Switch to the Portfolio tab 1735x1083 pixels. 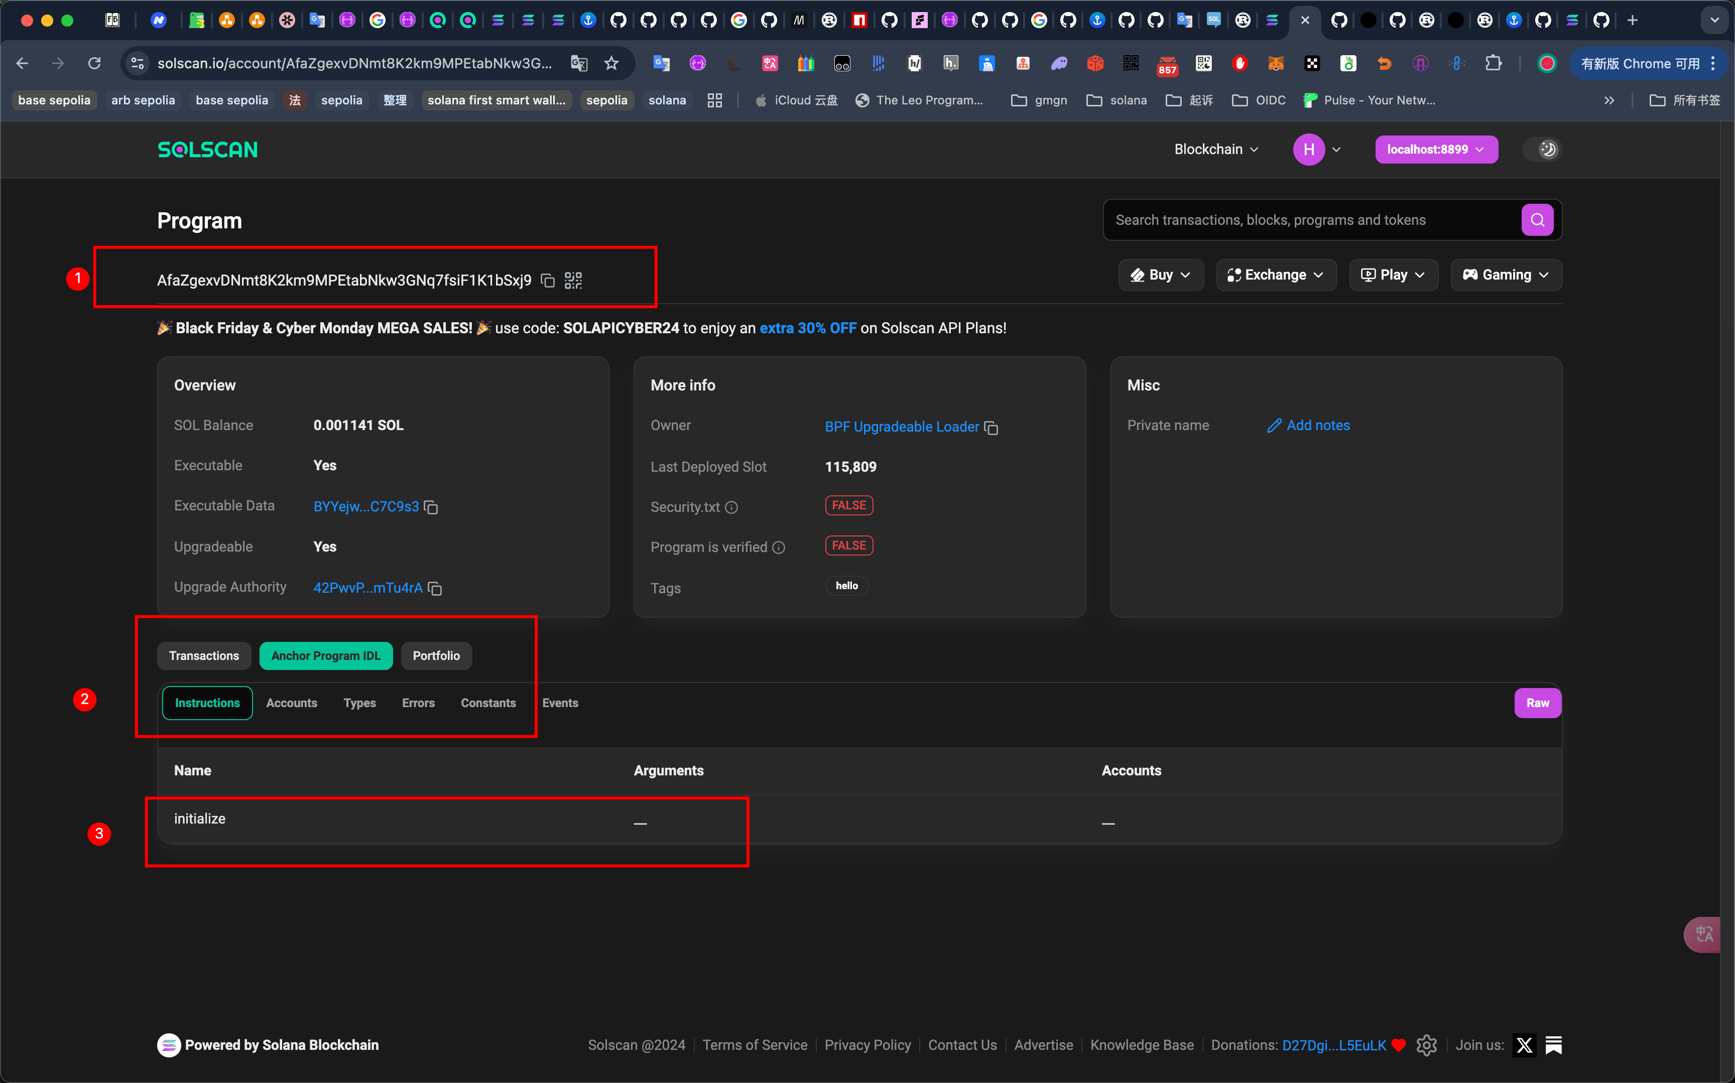click(436, 656)
